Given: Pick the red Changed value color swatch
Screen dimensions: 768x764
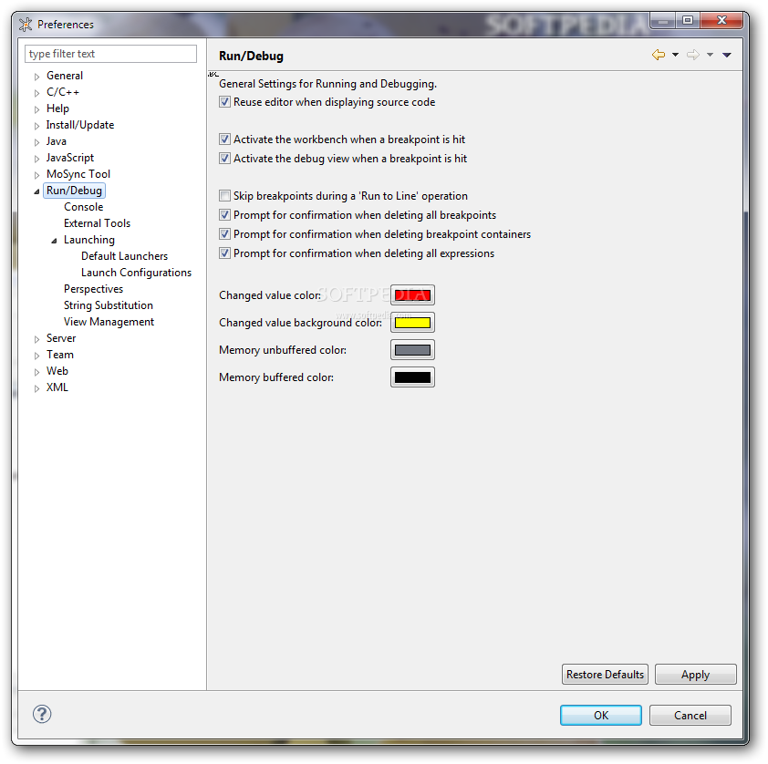Looking at the screenshot, I should click(412, 295).
